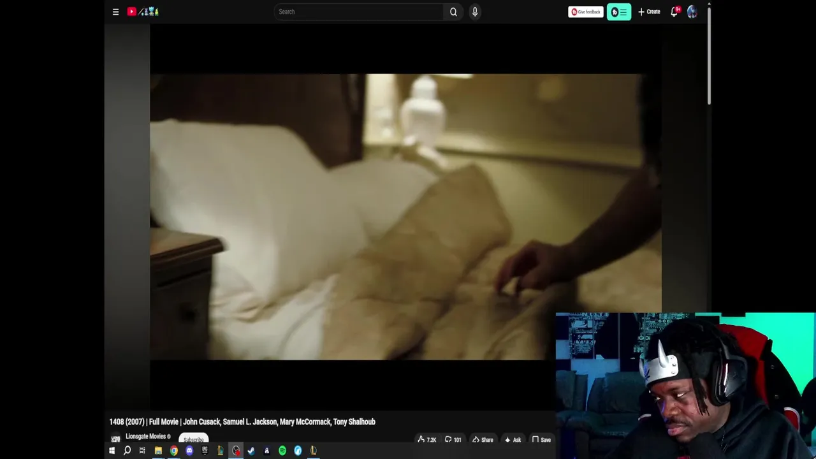Focus the YouTube search field
This screenshot has width=816, height=459.
click(x=359, y=11)
